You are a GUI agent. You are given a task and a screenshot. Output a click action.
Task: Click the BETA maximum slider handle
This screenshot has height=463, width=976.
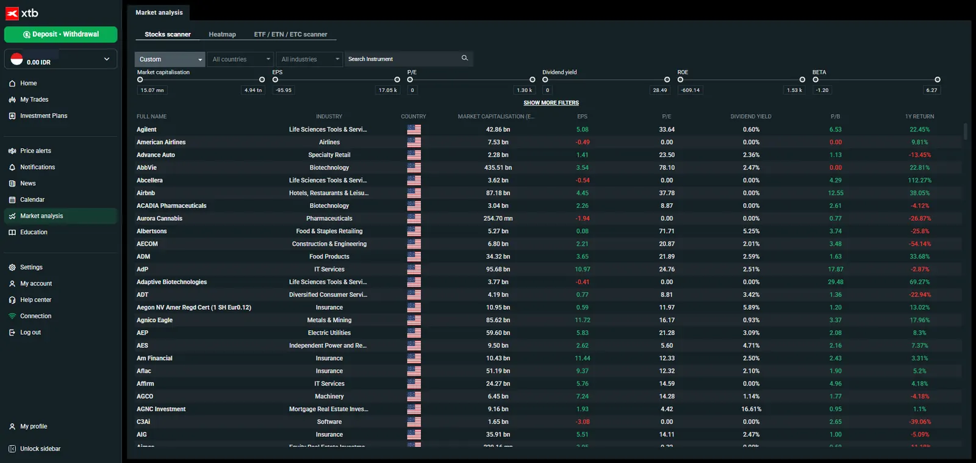pyautogui.click(x=938, y=80)
